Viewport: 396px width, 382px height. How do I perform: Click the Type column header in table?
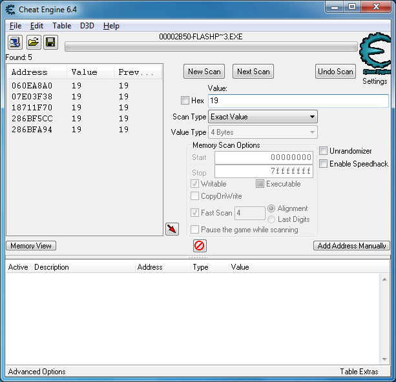point(209,267)
